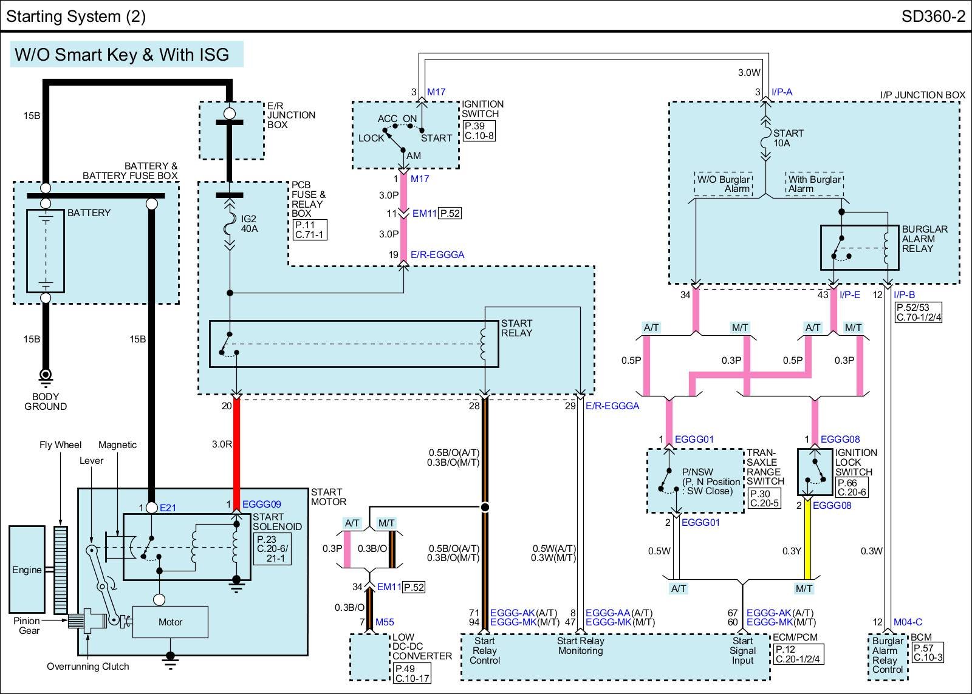Click the Battery symbol in the fuse box

(46, 251)
